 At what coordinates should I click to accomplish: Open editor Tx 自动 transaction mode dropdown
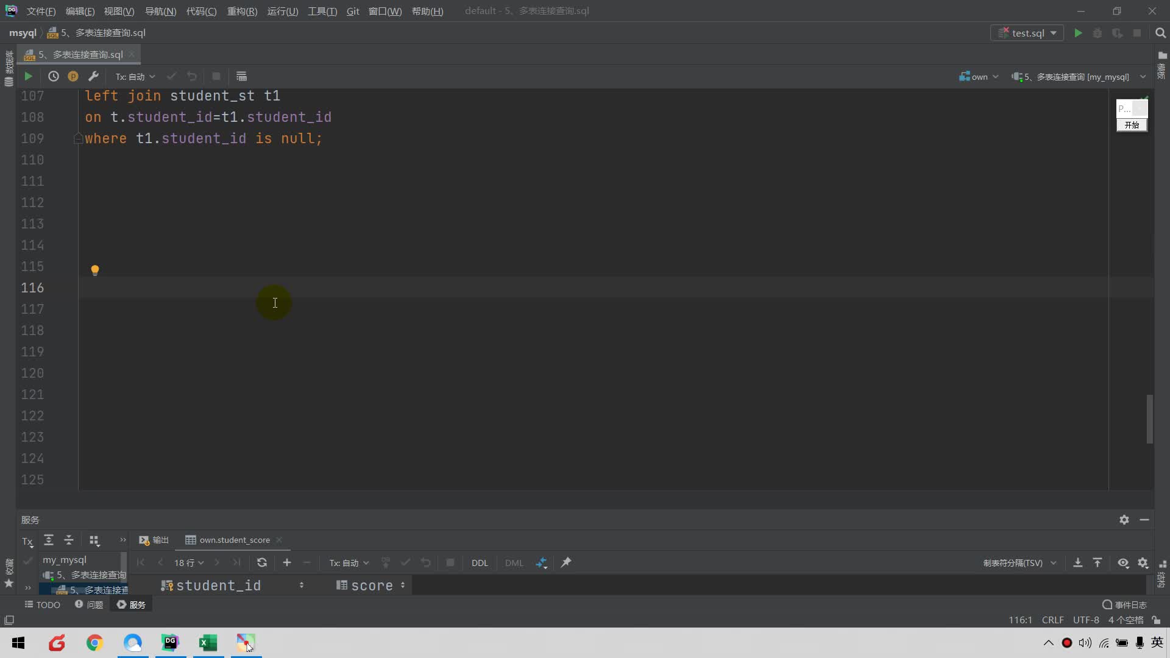click(135, 76)
